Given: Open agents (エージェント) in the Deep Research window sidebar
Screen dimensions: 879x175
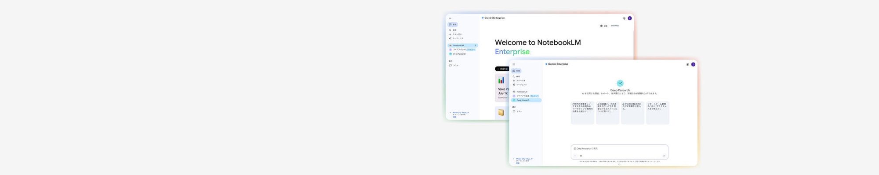Looking at the screenshot, I should [x=519, y=84].
